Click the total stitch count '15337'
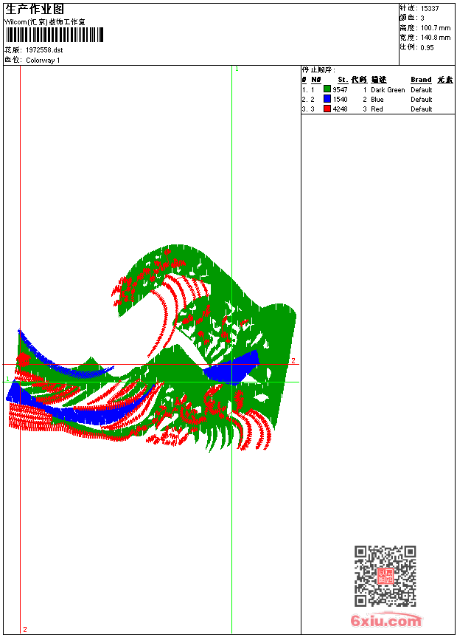 (430, 9)
